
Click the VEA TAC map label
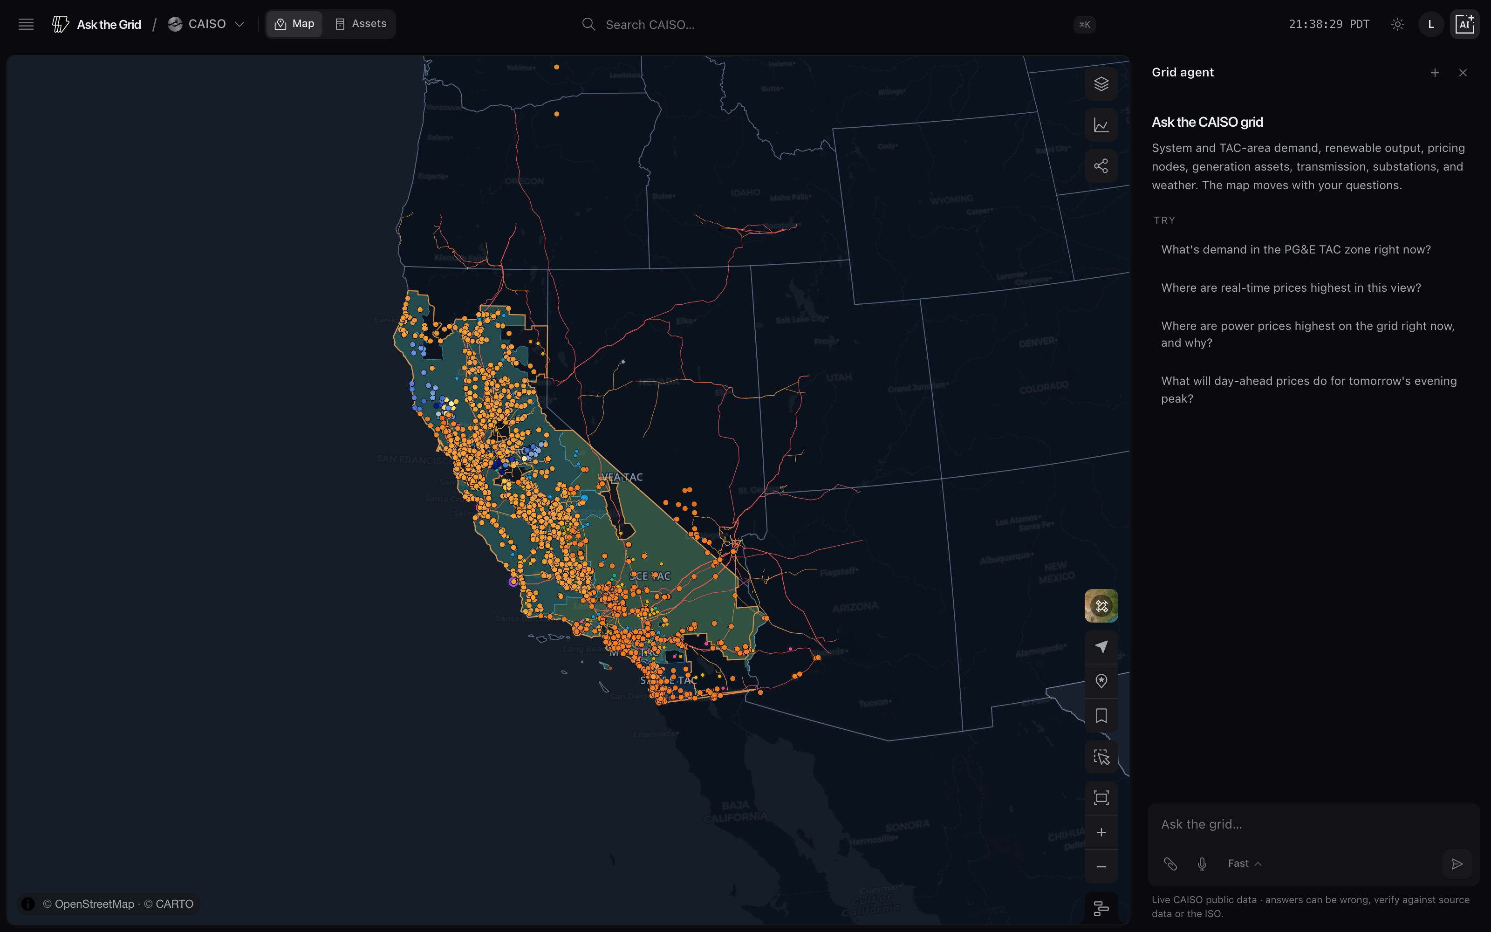pyautogui.click(x=622, y=477)
